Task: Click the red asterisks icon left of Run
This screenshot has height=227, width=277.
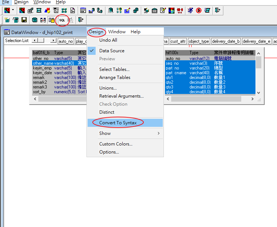Action: (x=180, y=11)
